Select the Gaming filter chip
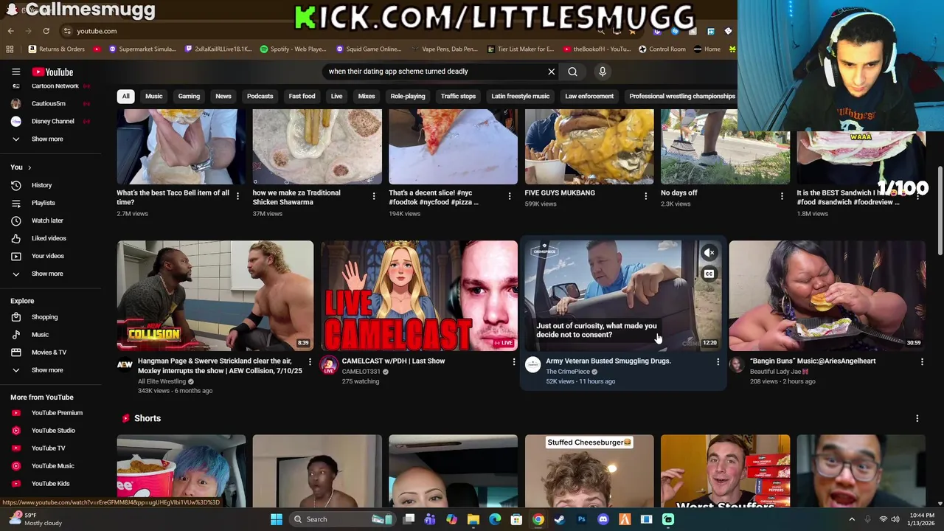This screenshot has width=944, height=531. 189,96
